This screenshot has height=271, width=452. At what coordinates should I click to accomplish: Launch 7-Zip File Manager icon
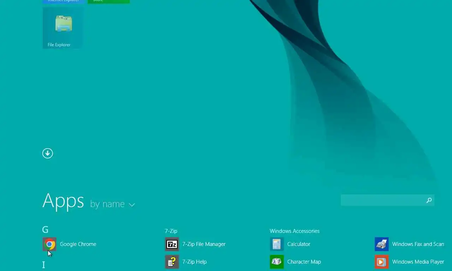click(x=172, y=244)
